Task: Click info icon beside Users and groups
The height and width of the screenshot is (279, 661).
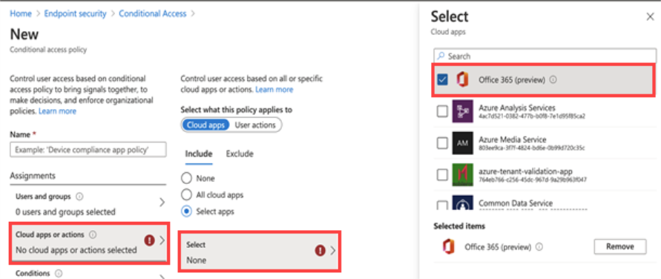Action: pyautogui.click(x=79, y=197)
